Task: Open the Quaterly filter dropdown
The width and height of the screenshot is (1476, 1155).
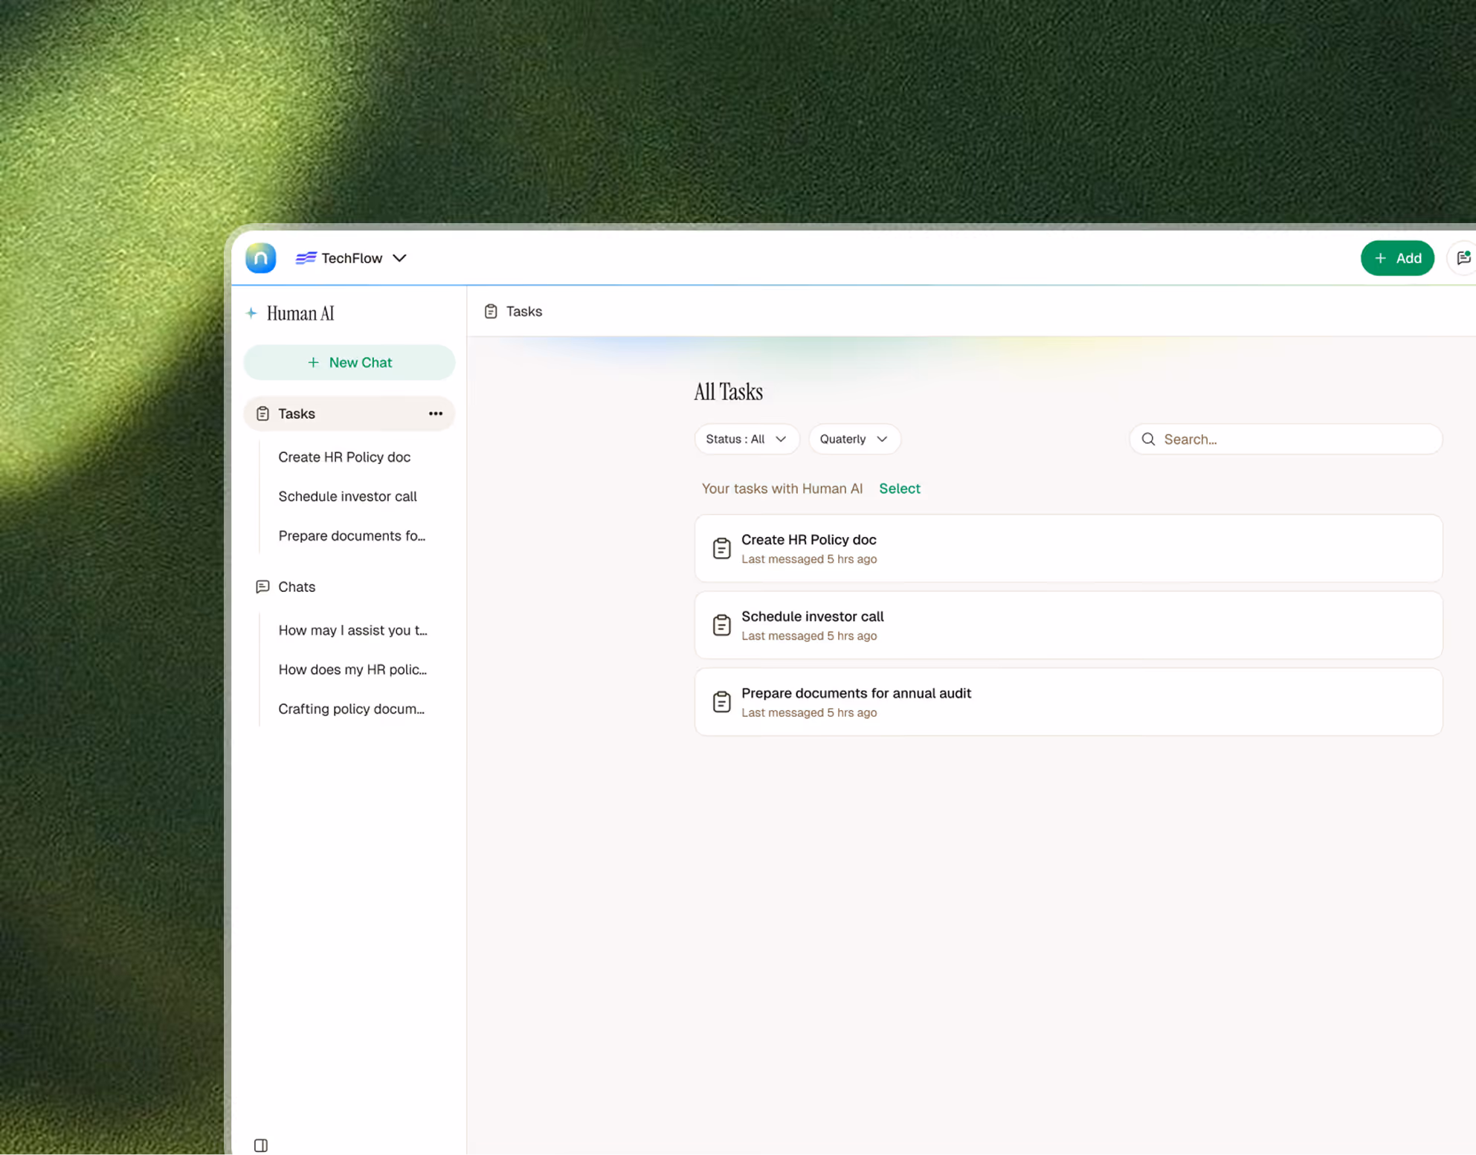Action: click(854, 439)
